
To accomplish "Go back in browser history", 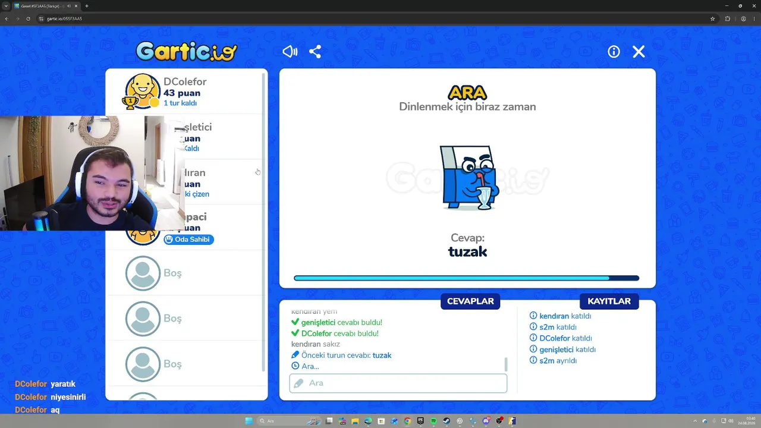I will (7, 18).
